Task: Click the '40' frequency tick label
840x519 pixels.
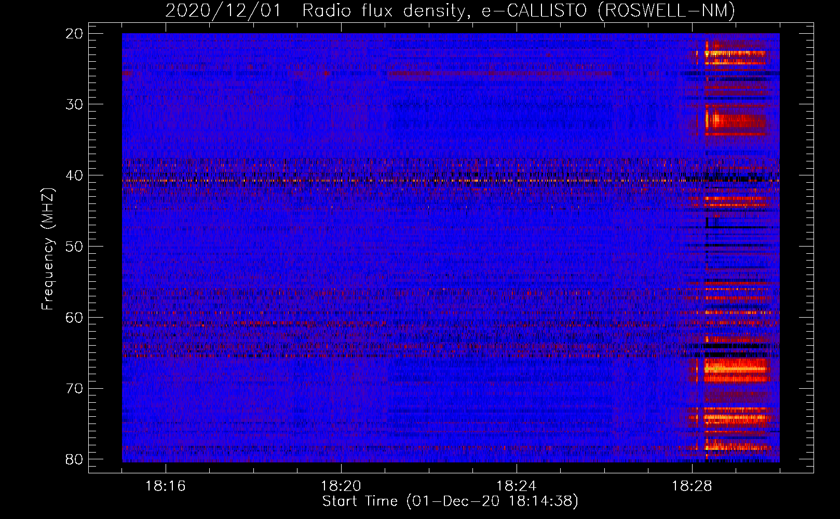Action: [x=74, y=175]
